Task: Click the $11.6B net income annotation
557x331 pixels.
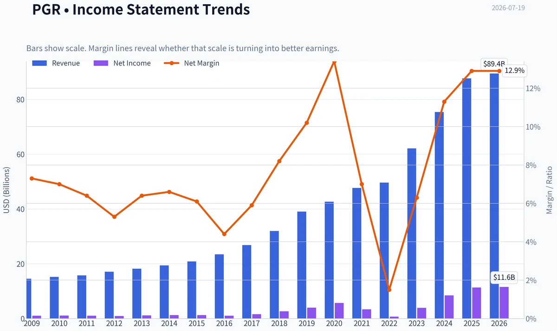Action: (504, 278)
